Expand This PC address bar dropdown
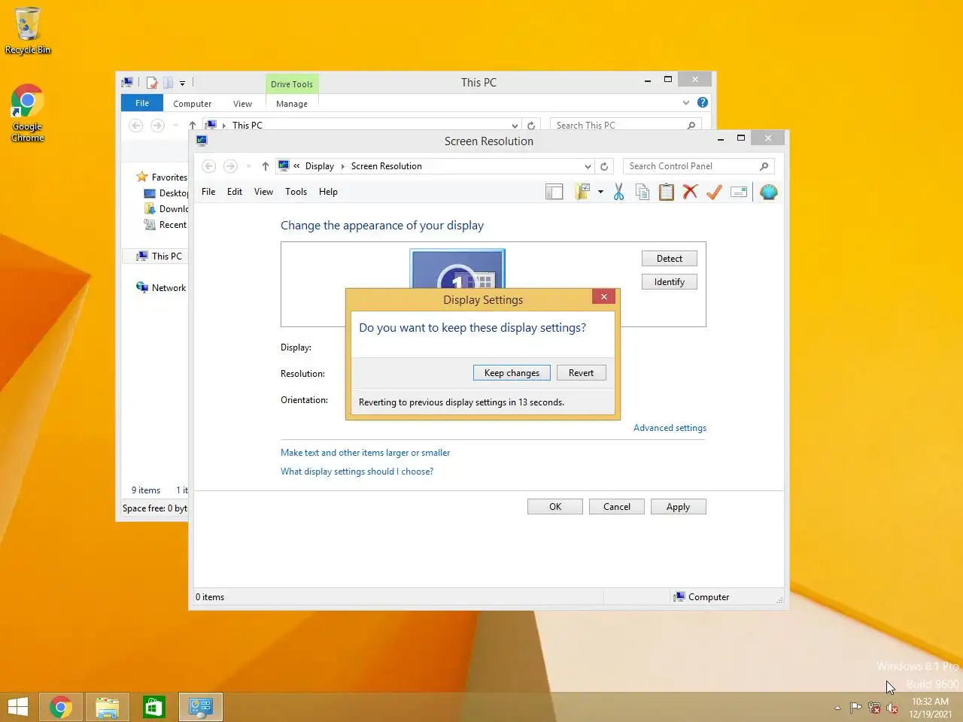Screen dimensions: 963x722 (515, 126)
